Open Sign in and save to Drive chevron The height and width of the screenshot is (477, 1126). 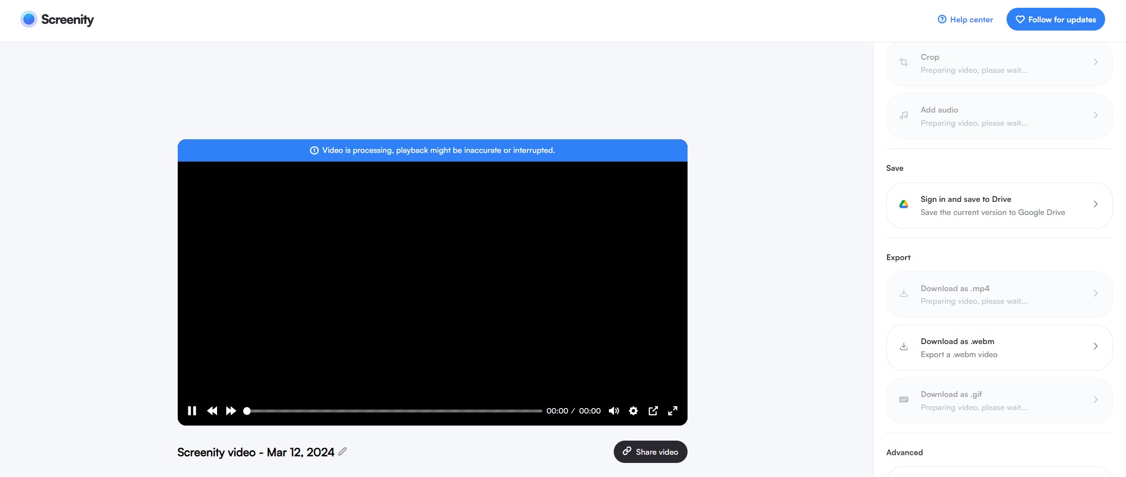click(x=1095, y=204)
